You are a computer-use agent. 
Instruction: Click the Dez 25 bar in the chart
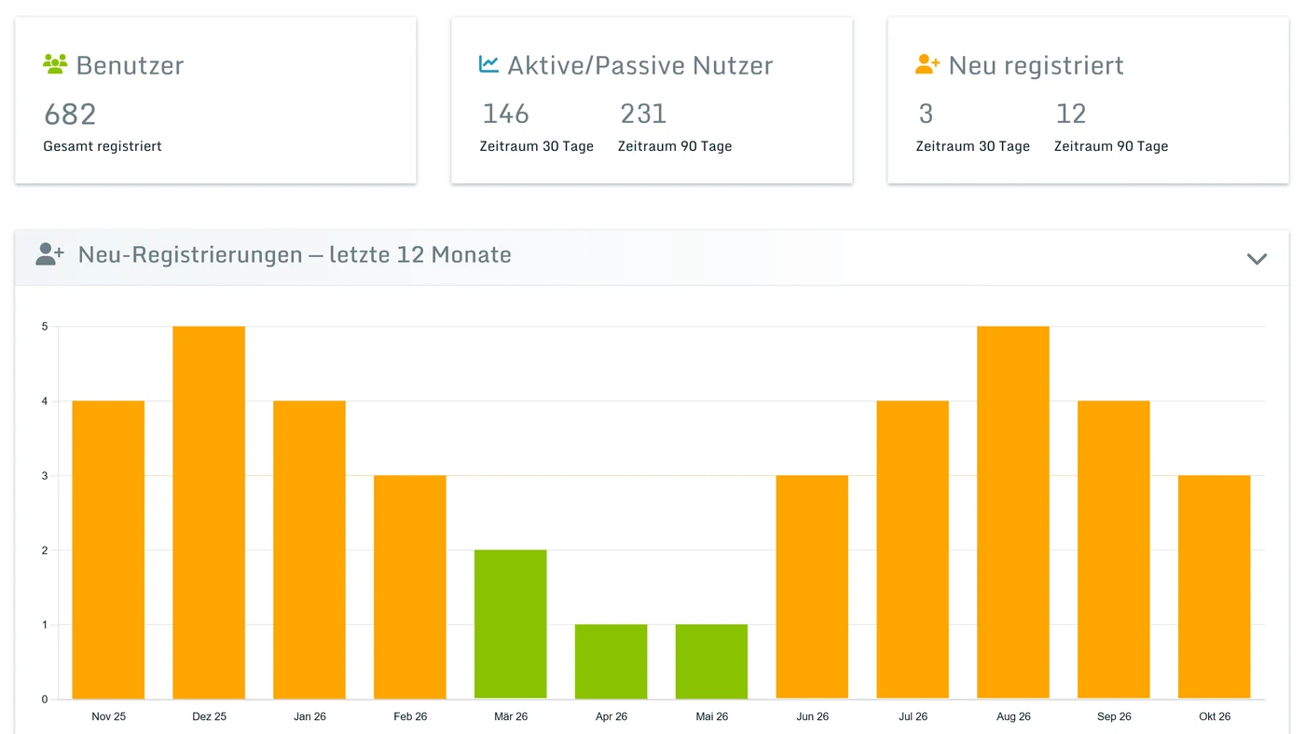click(x=209, y=512)
